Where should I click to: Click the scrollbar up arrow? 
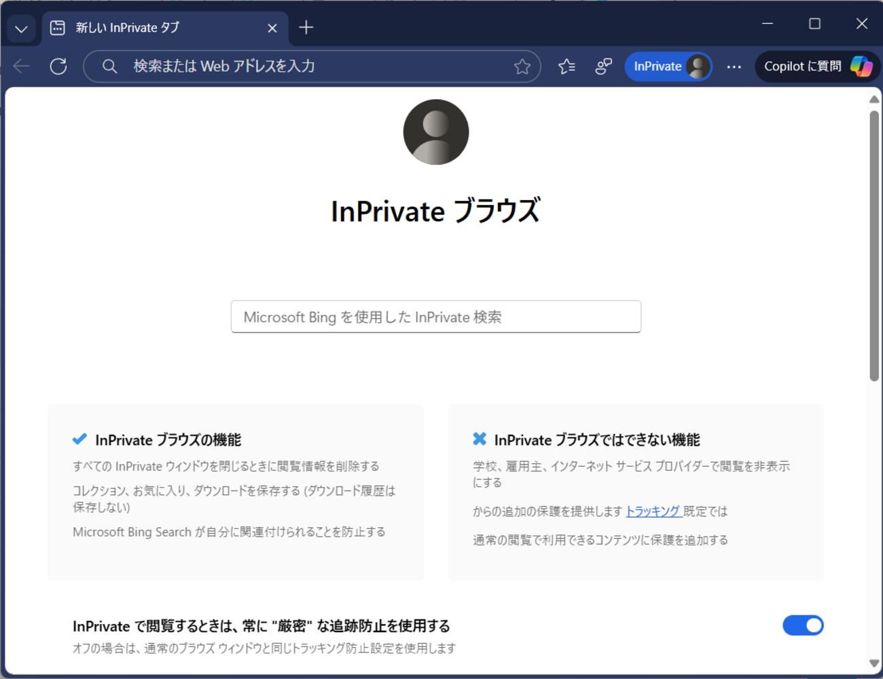click(874, 99)
